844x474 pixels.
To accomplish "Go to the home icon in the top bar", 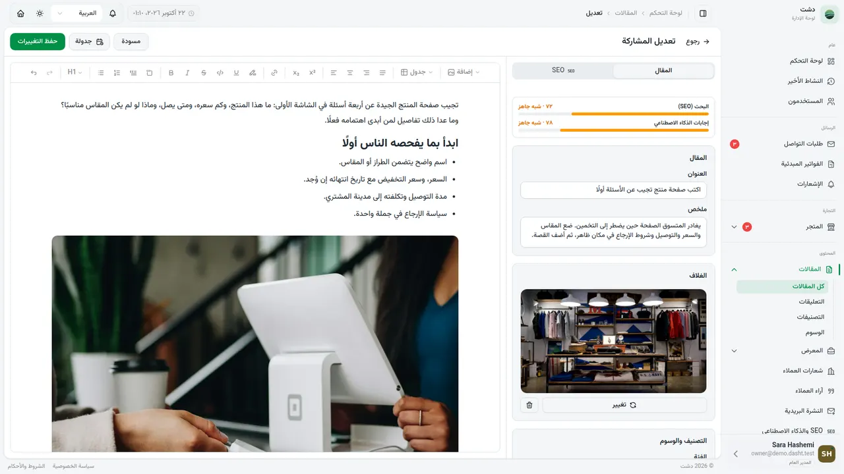I will click(x=20, y=13).
